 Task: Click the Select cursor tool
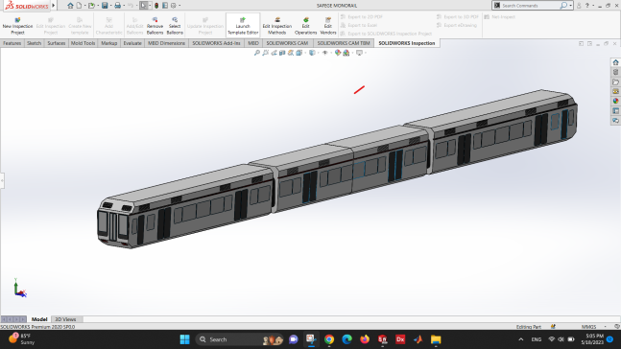pos(144,6)
